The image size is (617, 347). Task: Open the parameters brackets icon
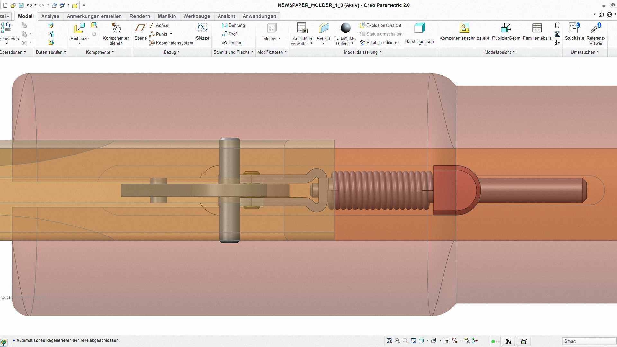(x=557, y=25)
